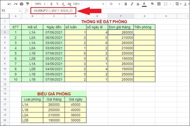Click the title THỐNG KÊ ĐẶT PHÒNG
190x126 pixels.
pyautogui.click(x=104, y=21)
